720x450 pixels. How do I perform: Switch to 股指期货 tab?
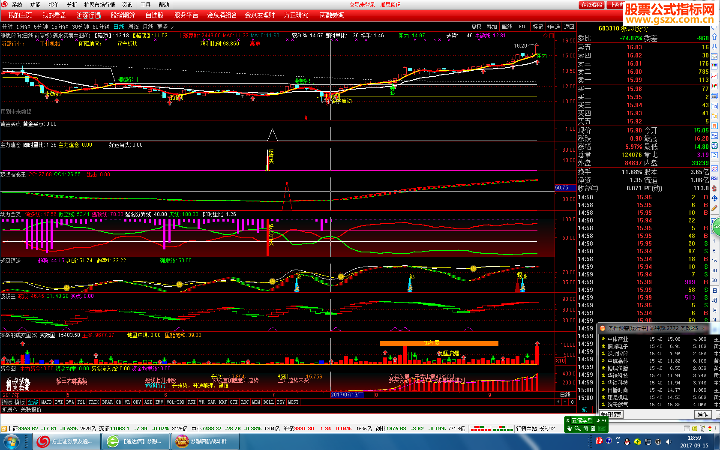123,15
